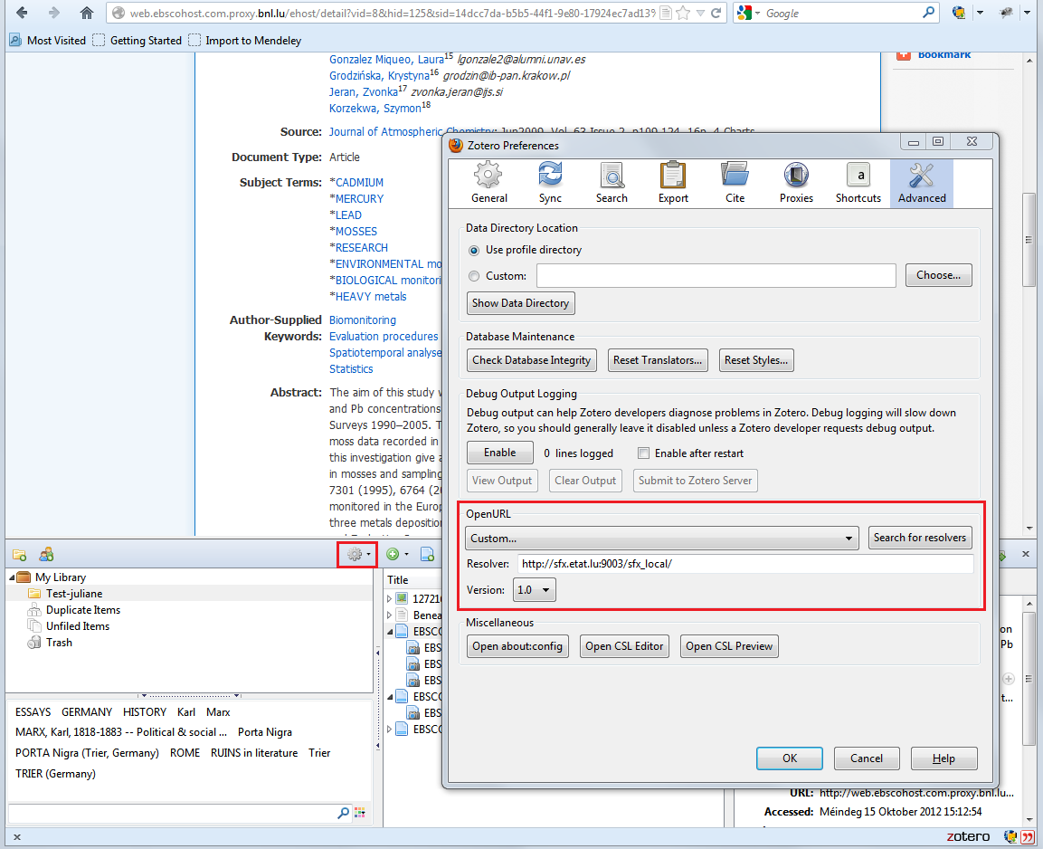1043x849 pixels.
Task: Open Duplicate Items in the library
Action: point(83,610)
